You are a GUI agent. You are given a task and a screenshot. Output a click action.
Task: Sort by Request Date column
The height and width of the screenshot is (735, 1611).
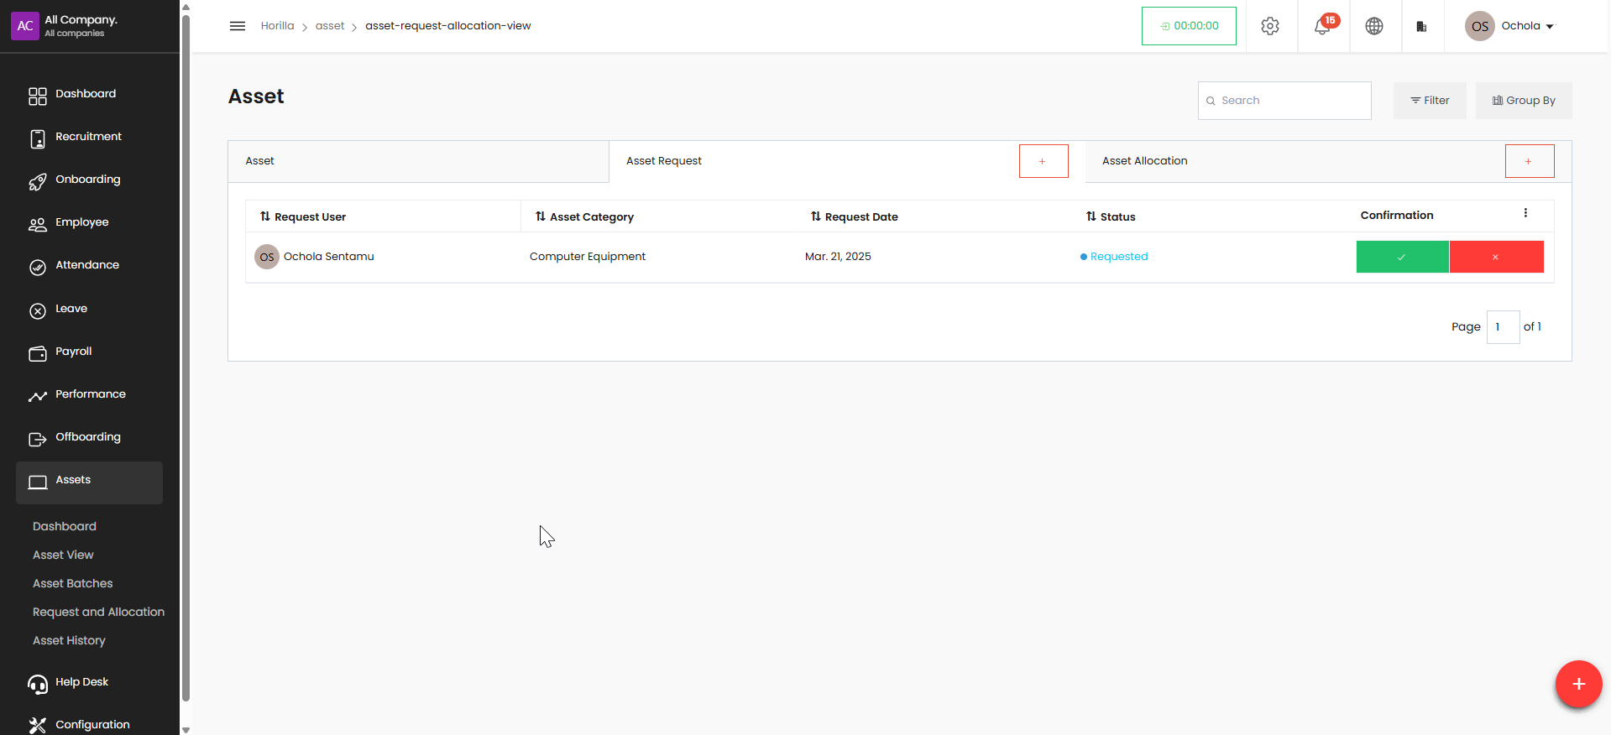tap(854, 216)
